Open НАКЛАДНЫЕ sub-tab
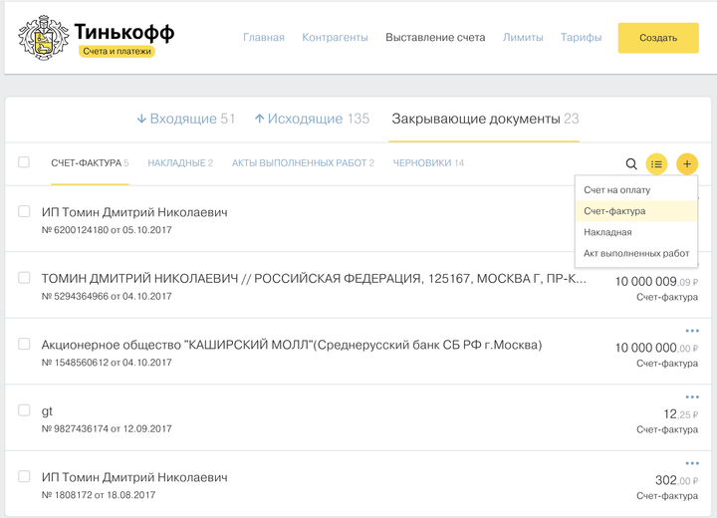 [x=180, y=163]
